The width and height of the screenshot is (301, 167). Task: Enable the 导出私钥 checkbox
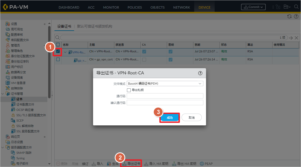tap(129, 90)
